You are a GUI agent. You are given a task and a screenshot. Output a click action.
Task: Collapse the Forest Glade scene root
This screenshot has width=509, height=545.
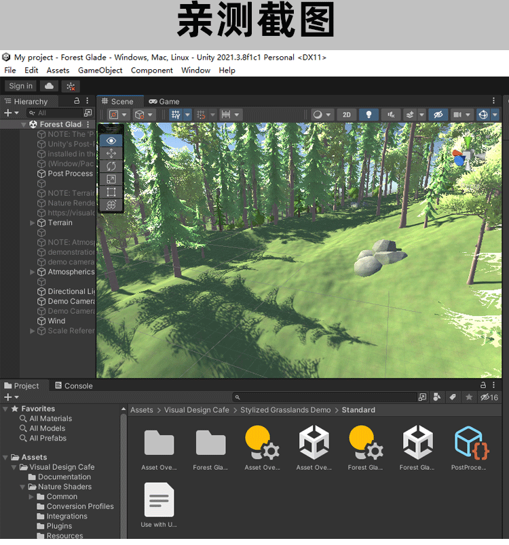click(x=23, y=125)
